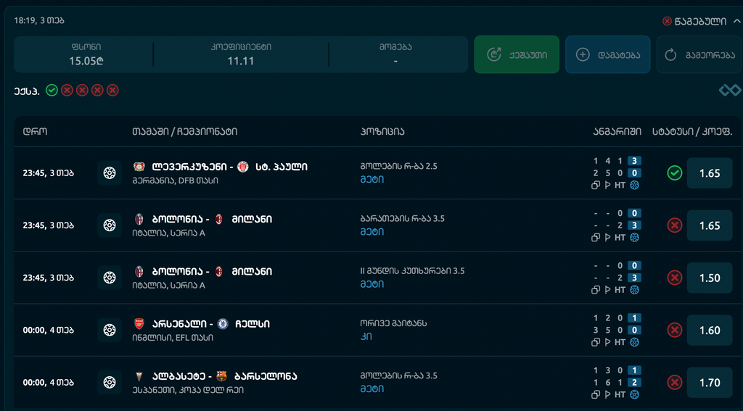Click the 1.70 odds box in the ალბასეტე row
The width and height of the screenshot is (743, 411).
point(710,382)
